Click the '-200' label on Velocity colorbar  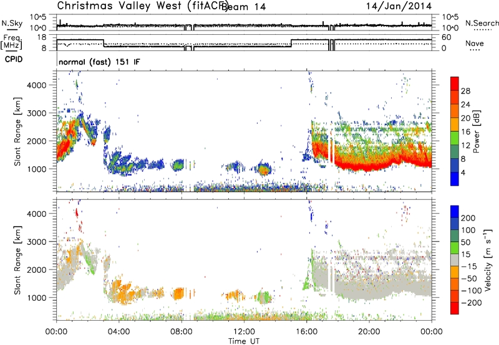pos(472,303)
